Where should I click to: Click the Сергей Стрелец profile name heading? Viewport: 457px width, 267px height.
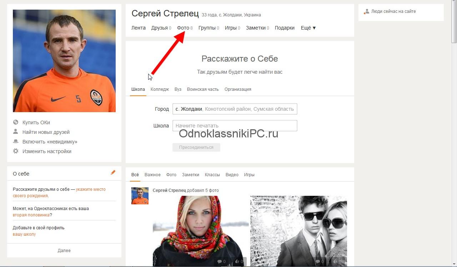(x=165, y=14)
